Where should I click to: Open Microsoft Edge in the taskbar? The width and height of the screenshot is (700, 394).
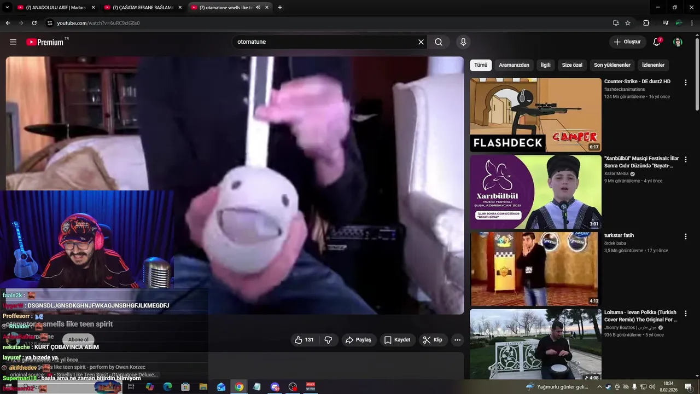pos(167,387)
